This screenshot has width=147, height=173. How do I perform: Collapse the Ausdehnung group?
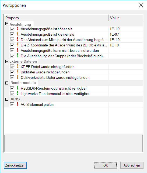[x=7, y=23]
